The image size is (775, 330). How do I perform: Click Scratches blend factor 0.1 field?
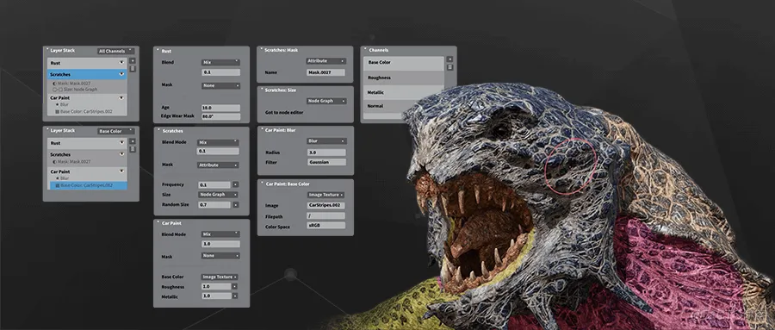click(218, 151)
